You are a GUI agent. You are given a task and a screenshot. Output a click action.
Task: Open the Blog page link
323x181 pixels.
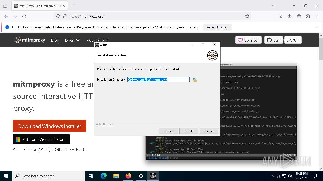pos(55,40)
